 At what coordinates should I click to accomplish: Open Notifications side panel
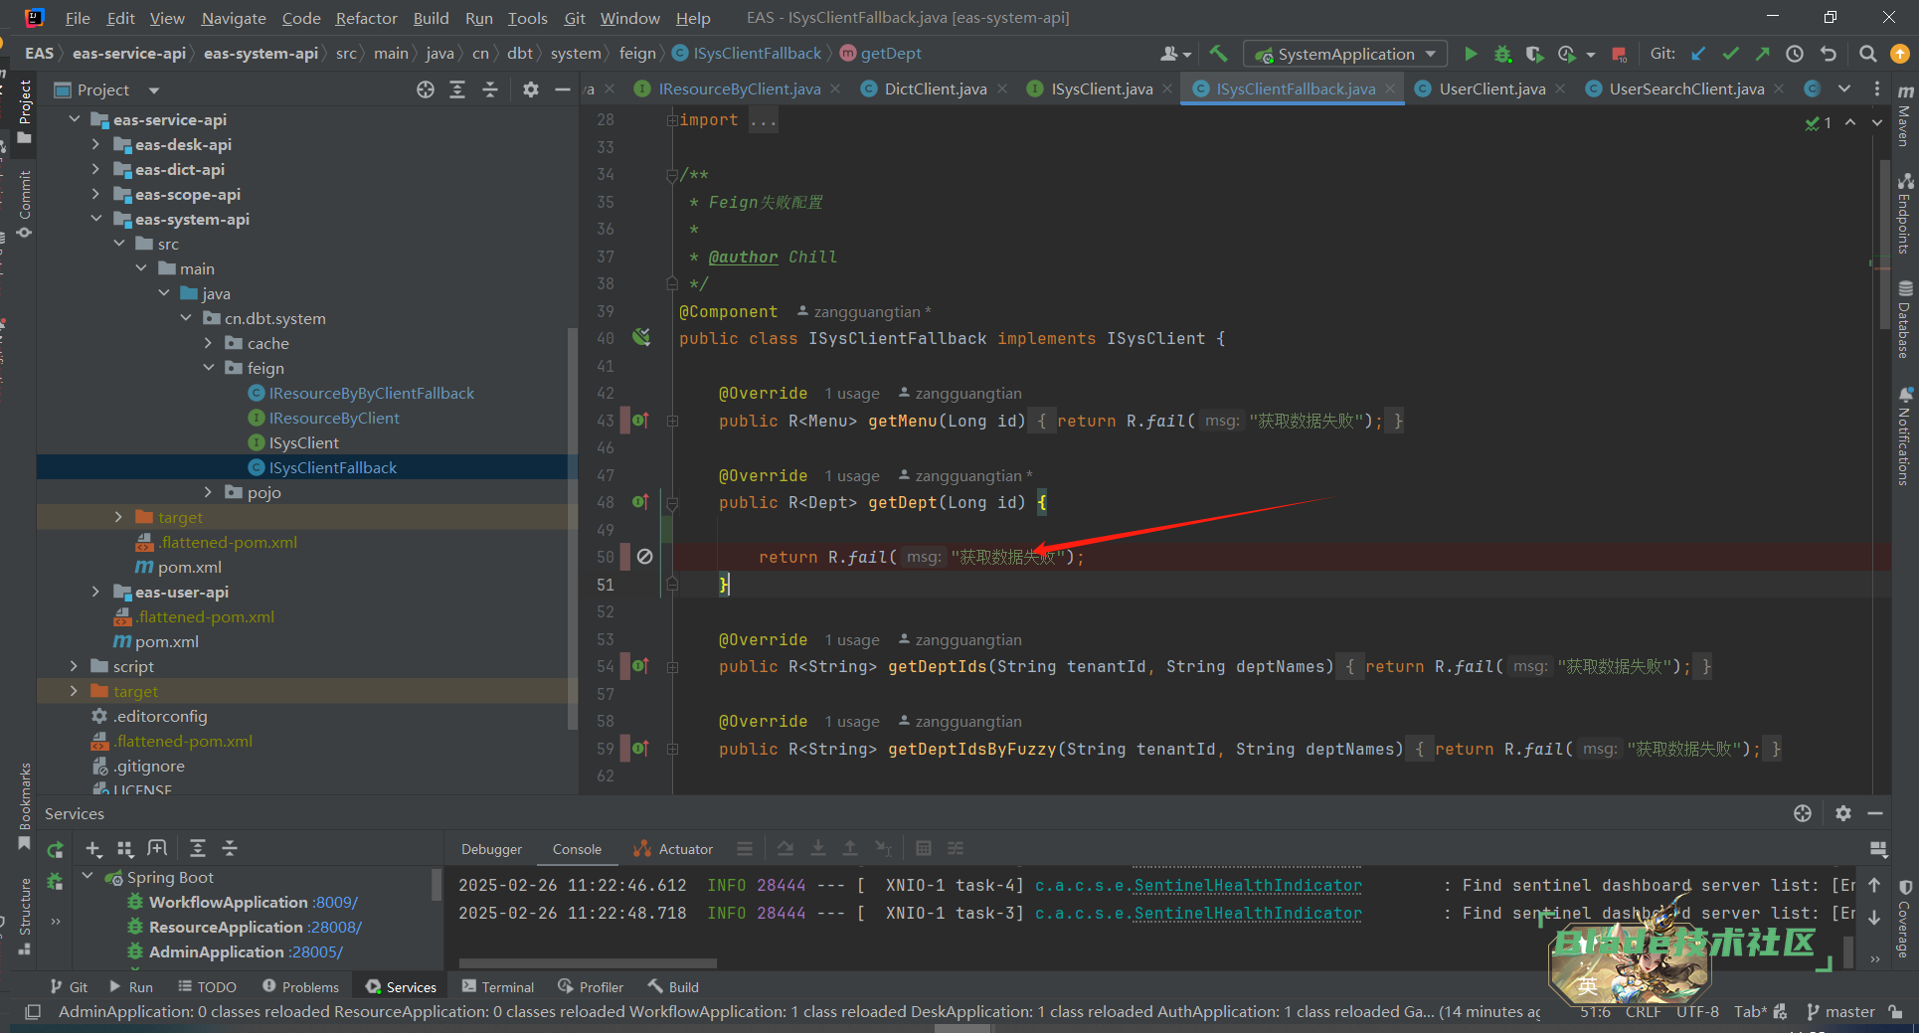[1904, 435]
